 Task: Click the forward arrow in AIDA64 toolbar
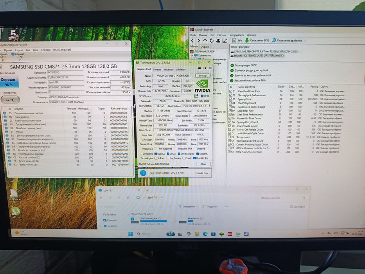199,41
